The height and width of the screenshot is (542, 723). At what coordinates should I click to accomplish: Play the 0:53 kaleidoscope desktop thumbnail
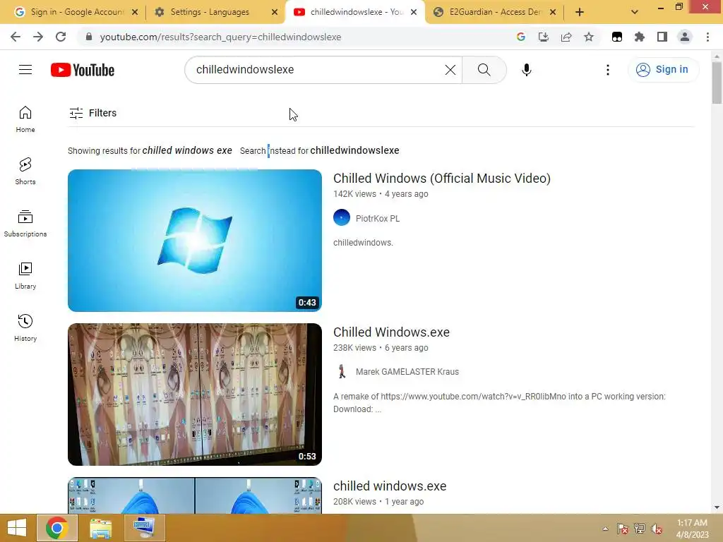pyautogui.click(x=195, y=395)
